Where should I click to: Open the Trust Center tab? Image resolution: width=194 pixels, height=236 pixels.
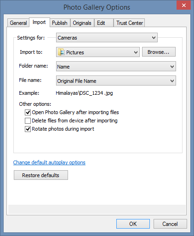pyautogui.click(x=129, y=23)
